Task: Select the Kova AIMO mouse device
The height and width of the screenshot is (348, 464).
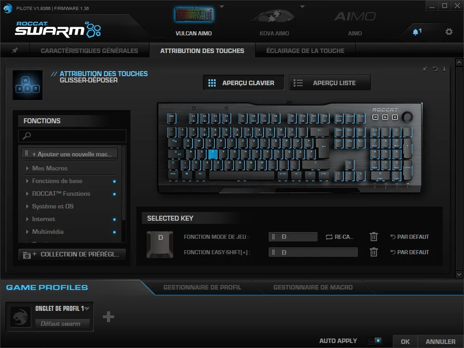Action: click(274, 20)
